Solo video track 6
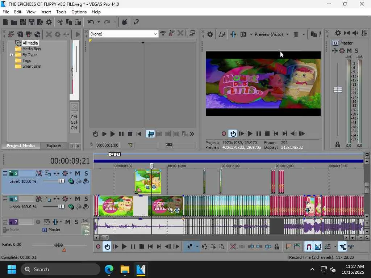 pos(86,199)
